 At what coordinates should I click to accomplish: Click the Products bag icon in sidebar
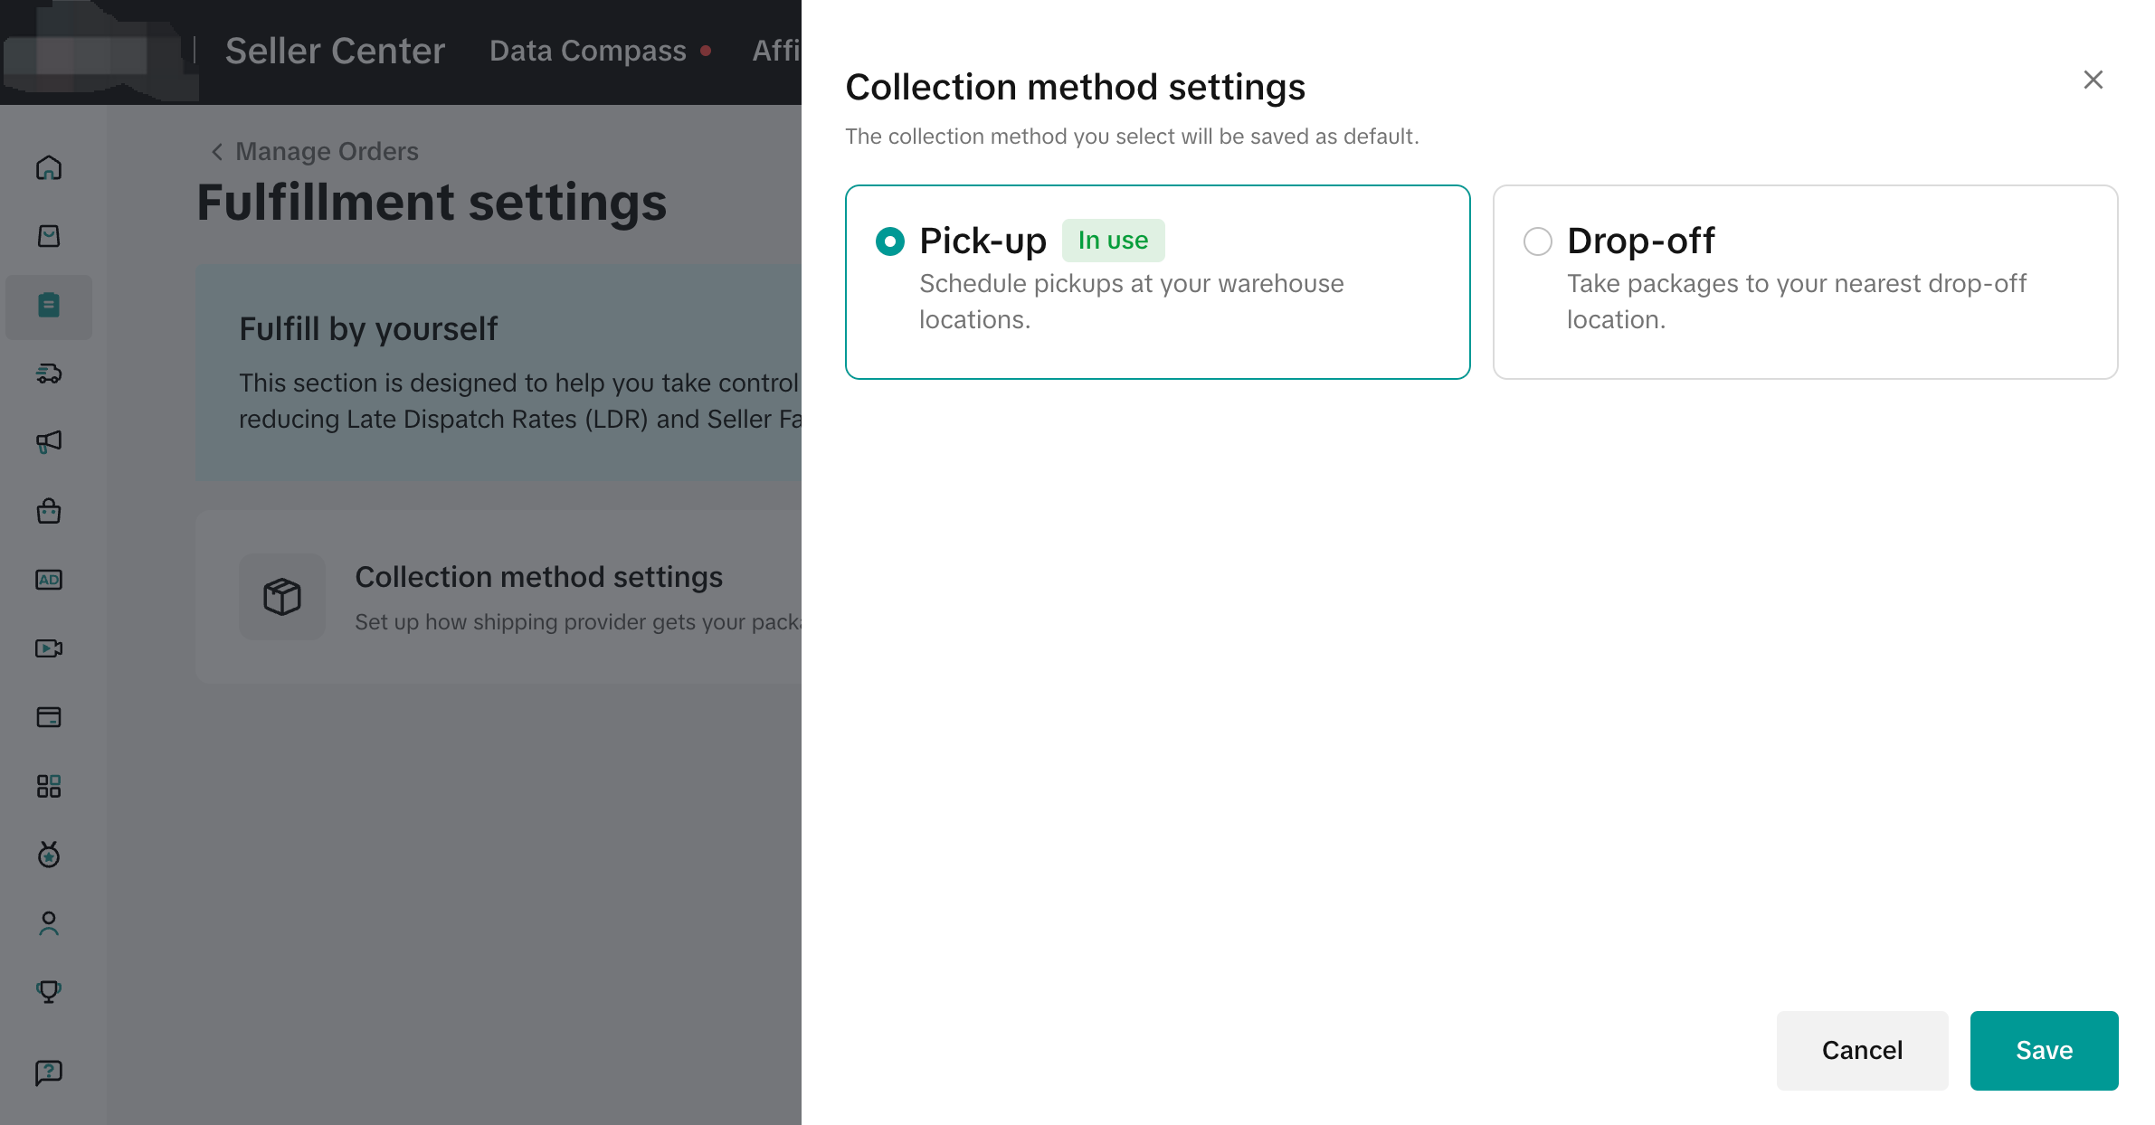(x=49, y=237)
